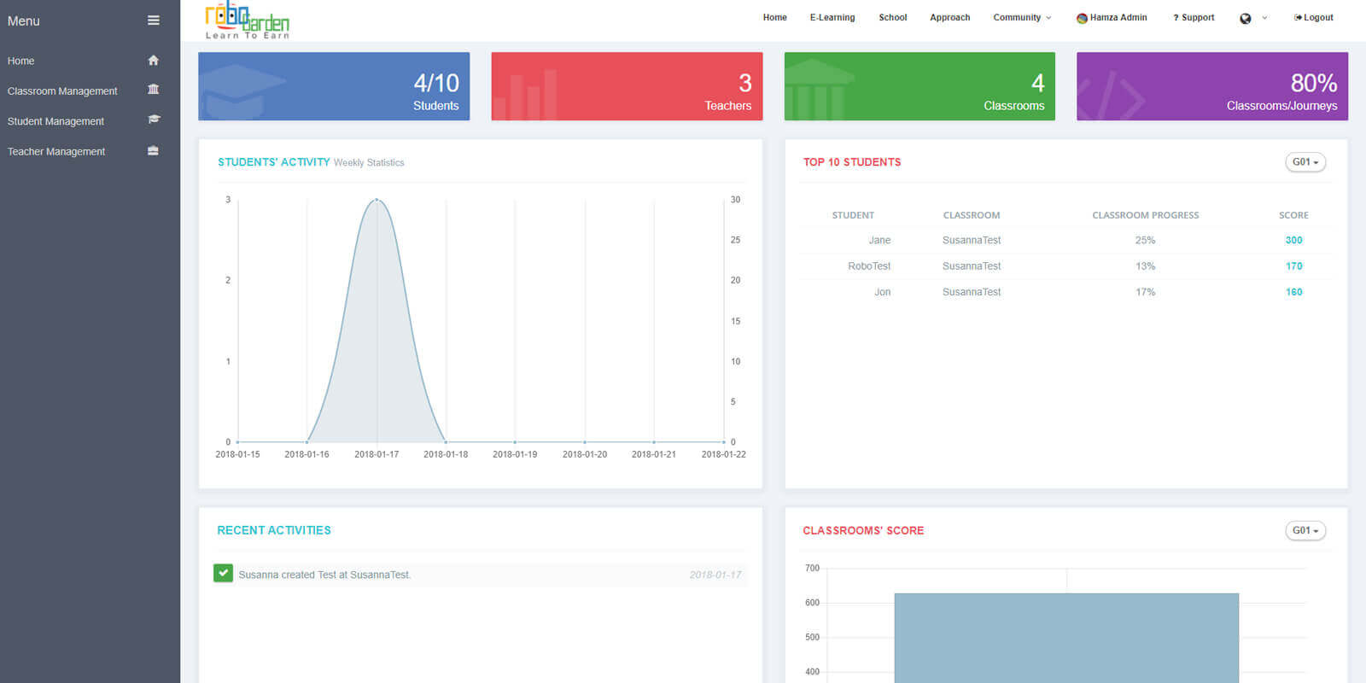Open the G01 dropdown in Top 10 Students
Image resolution: width=1366 pixels, height=683 pixels.
pyautogui.click(x=1305, y=162)
